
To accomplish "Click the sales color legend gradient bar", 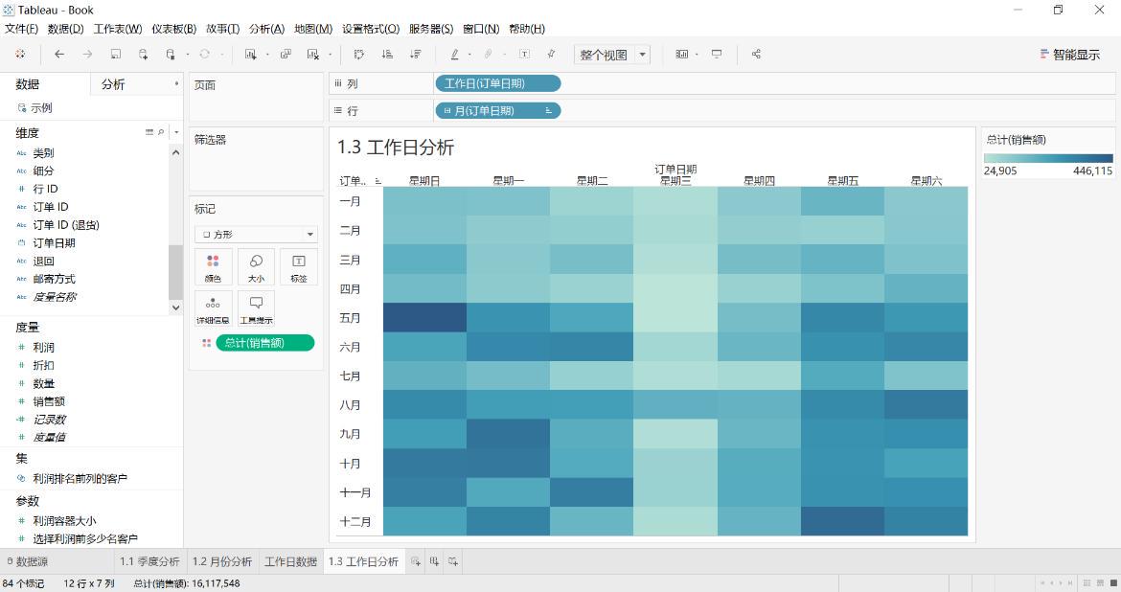I will click(1048, 158).
